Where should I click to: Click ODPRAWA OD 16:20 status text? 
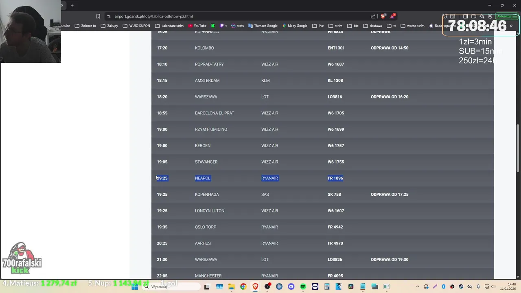click(x=390, y=97)
